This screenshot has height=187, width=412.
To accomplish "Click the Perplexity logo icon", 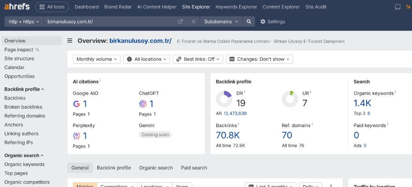I will coord(76,136).
